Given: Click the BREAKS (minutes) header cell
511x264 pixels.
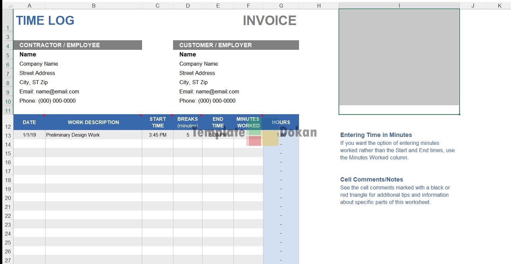Looking at the screenshot, I should click(188, 122).
